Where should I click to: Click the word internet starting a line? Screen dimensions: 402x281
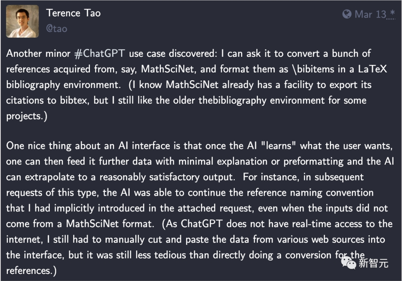tap(25, 240)
